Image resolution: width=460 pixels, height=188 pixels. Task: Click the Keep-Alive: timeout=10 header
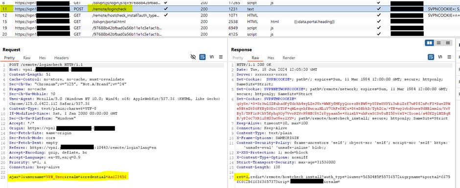[272, 123]
